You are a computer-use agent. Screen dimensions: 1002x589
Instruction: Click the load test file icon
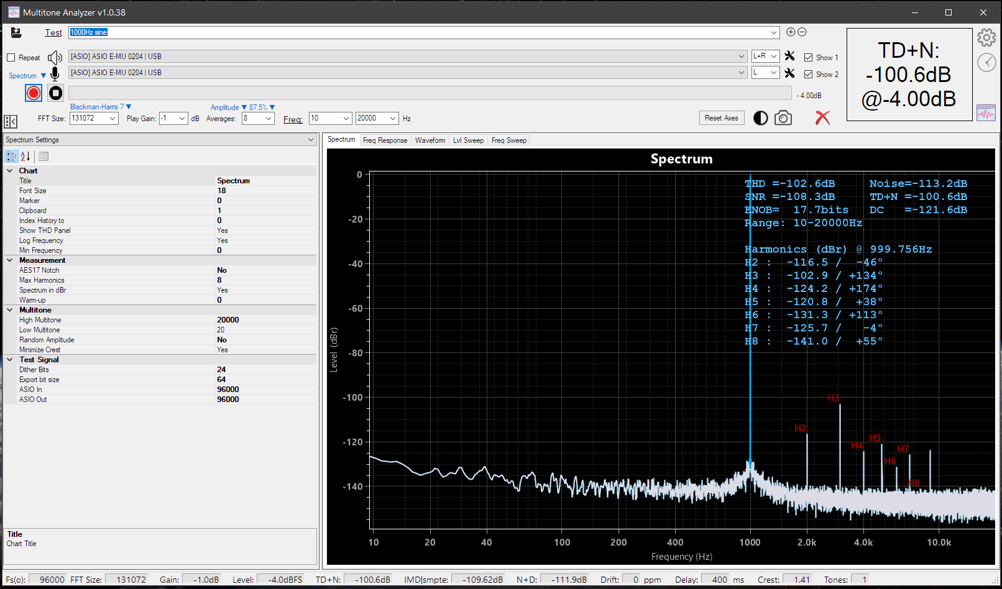coord(16,32)
